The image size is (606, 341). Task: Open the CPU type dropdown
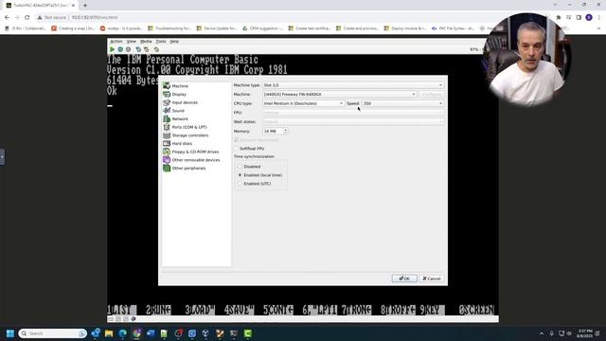(303, 103)
